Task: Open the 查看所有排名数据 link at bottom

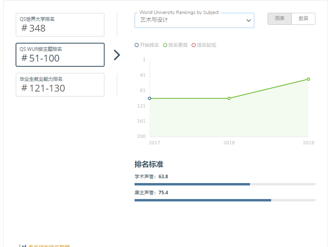Action: click(49, 246)
